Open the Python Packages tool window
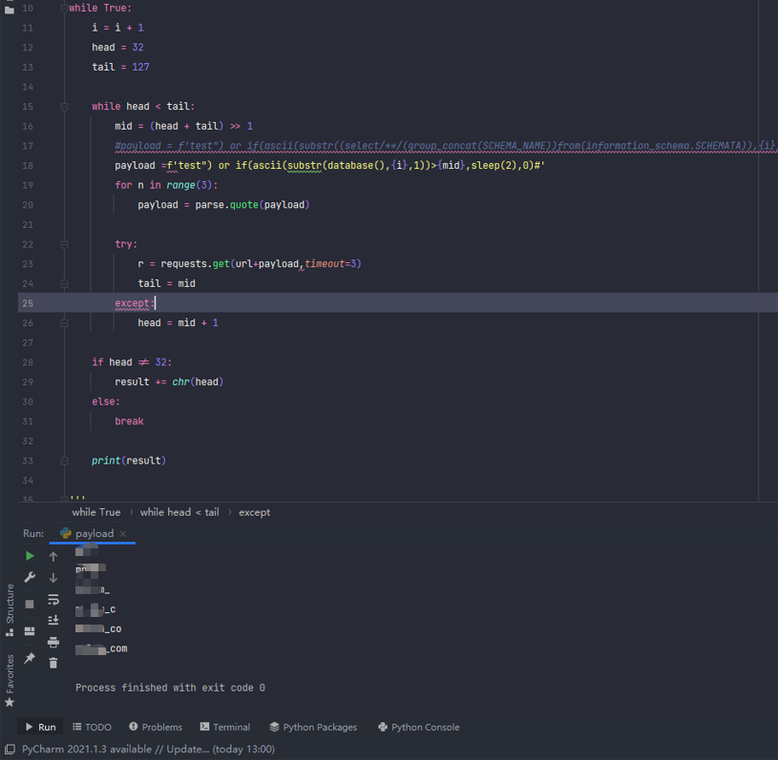The image size is (778, 760). click(313, 728)
